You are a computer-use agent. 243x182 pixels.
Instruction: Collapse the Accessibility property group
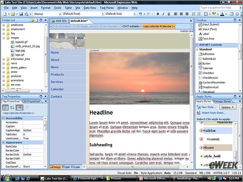point(3,118)
